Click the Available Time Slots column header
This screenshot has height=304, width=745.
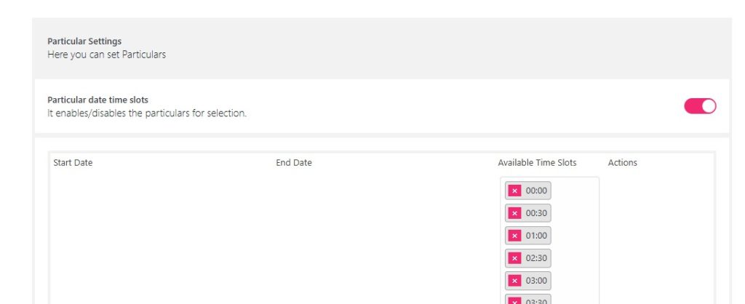(537, 163)
